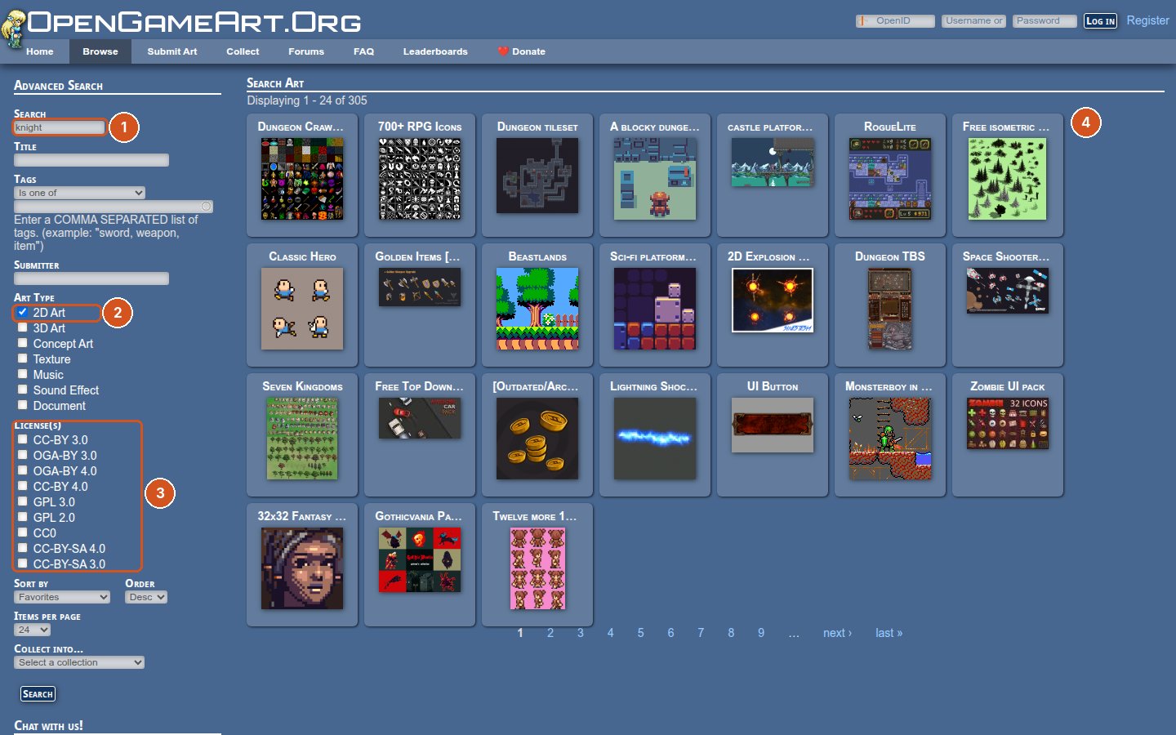The image size is (1176, 735).
Task: Open the 32x32 Fantasy portrait thumbnail
Action: coord(302,568)
